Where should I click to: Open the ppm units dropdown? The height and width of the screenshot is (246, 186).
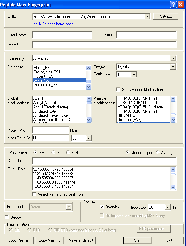click(x=89, y=138)
